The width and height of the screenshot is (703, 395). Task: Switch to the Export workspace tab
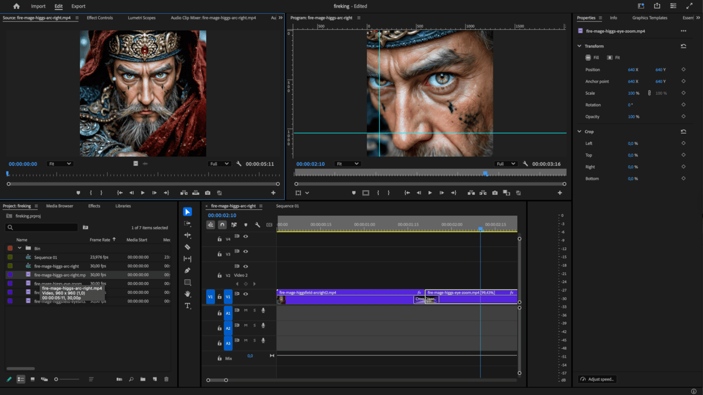point(78,6)
